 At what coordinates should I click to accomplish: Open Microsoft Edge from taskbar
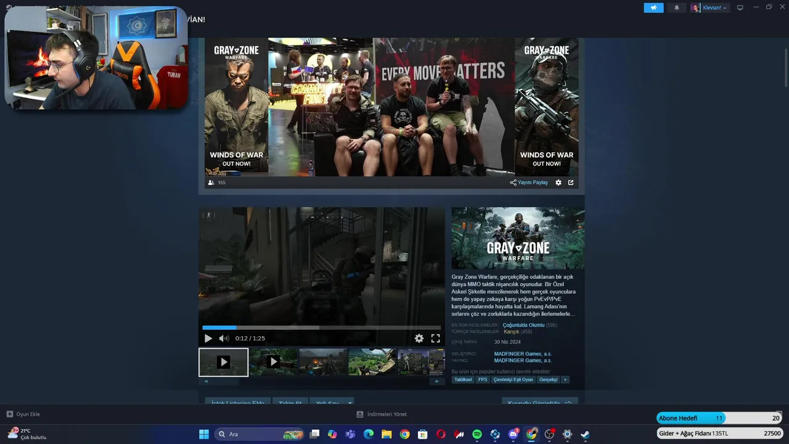pyautogui.click(x=369, y=434)
